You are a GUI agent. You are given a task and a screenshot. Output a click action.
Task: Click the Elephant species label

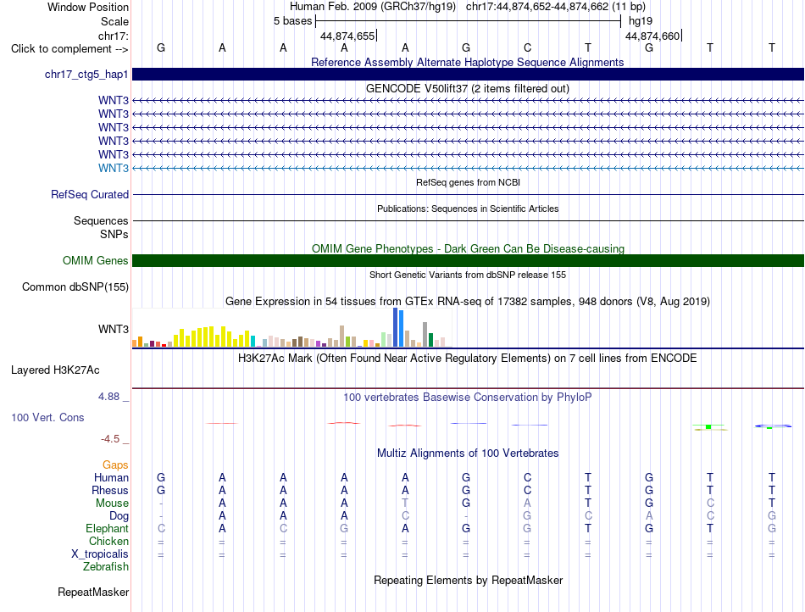[x=108, y=528]
